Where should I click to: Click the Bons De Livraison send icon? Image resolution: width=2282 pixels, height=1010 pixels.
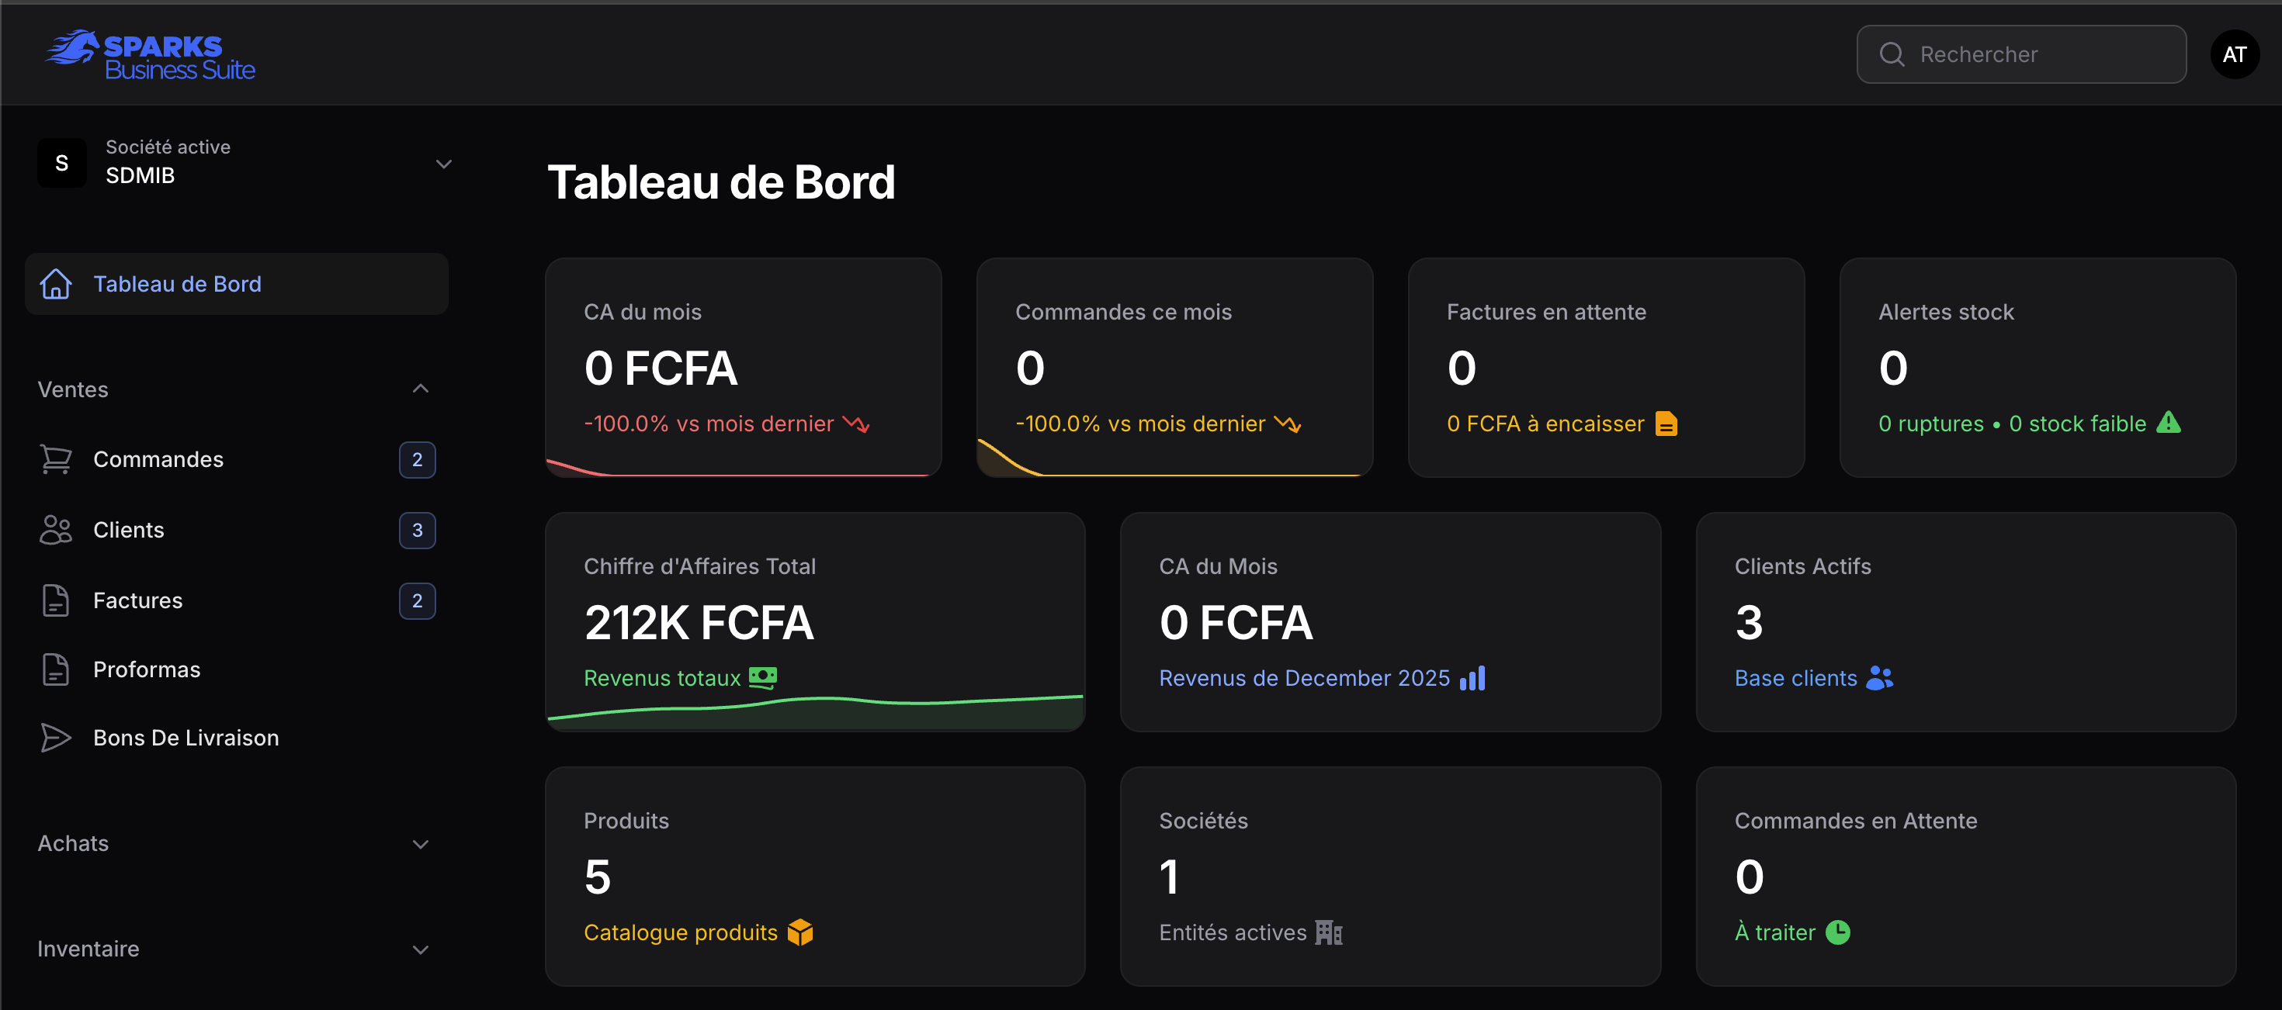click(57, 736)
